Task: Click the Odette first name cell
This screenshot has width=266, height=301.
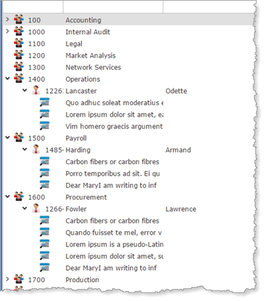Action: click(x=176, y=91)
